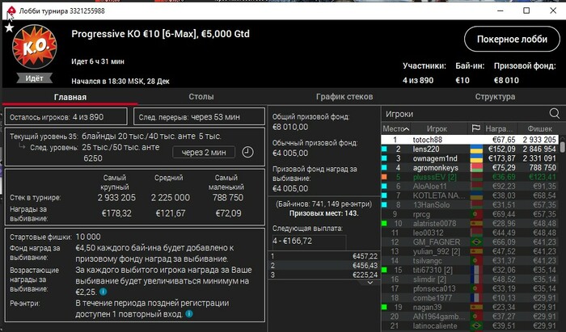
Task: Click first place payout €457,22 row
Action: tap(324, 256)
